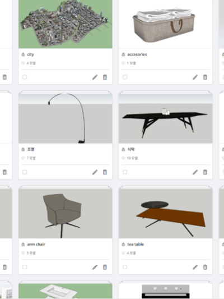This screenshot has width=224, height=299.
Task: Delete the tea table collection
Action: point(205,267)
